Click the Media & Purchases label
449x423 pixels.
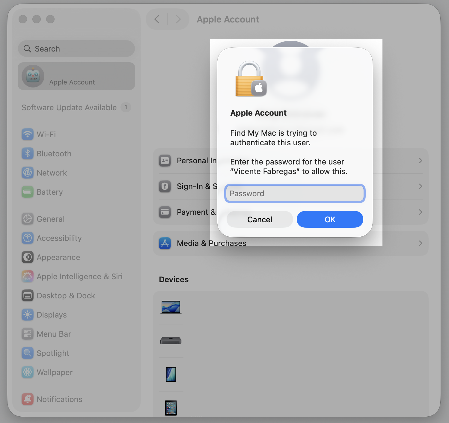(212, 243)
